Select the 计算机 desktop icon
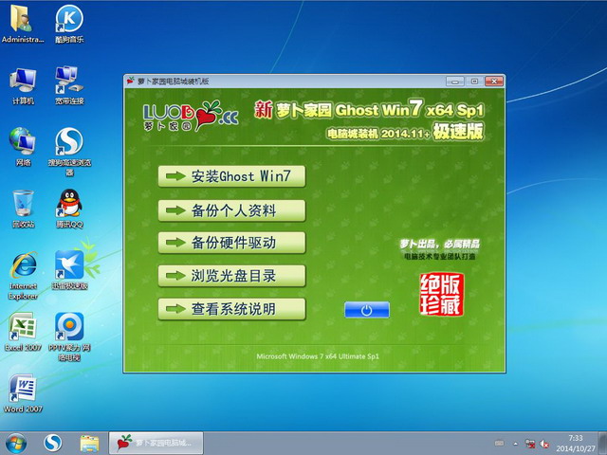 click(23, 85)
